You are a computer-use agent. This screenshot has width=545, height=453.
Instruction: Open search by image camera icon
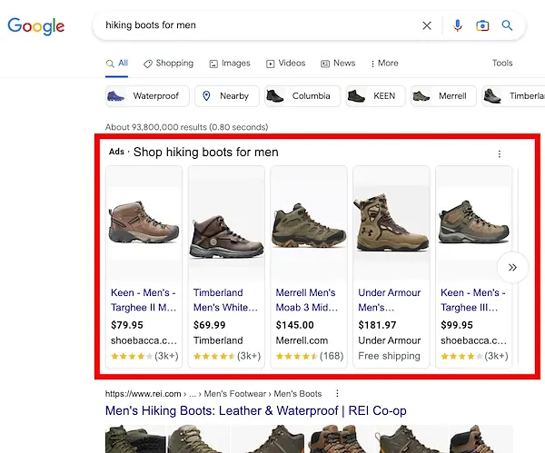(x=482, y=25)
